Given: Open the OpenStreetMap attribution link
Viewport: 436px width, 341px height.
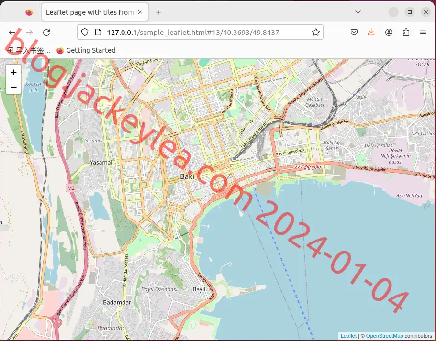Looking at the screenshot, I should [384, 336].
